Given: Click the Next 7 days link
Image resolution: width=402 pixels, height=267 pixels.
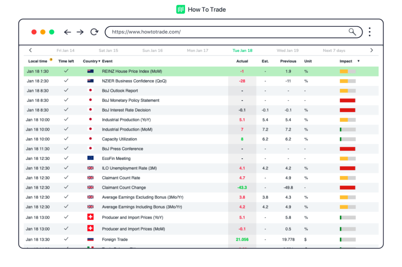Looking at the screenshot, I should click(334, 51).
